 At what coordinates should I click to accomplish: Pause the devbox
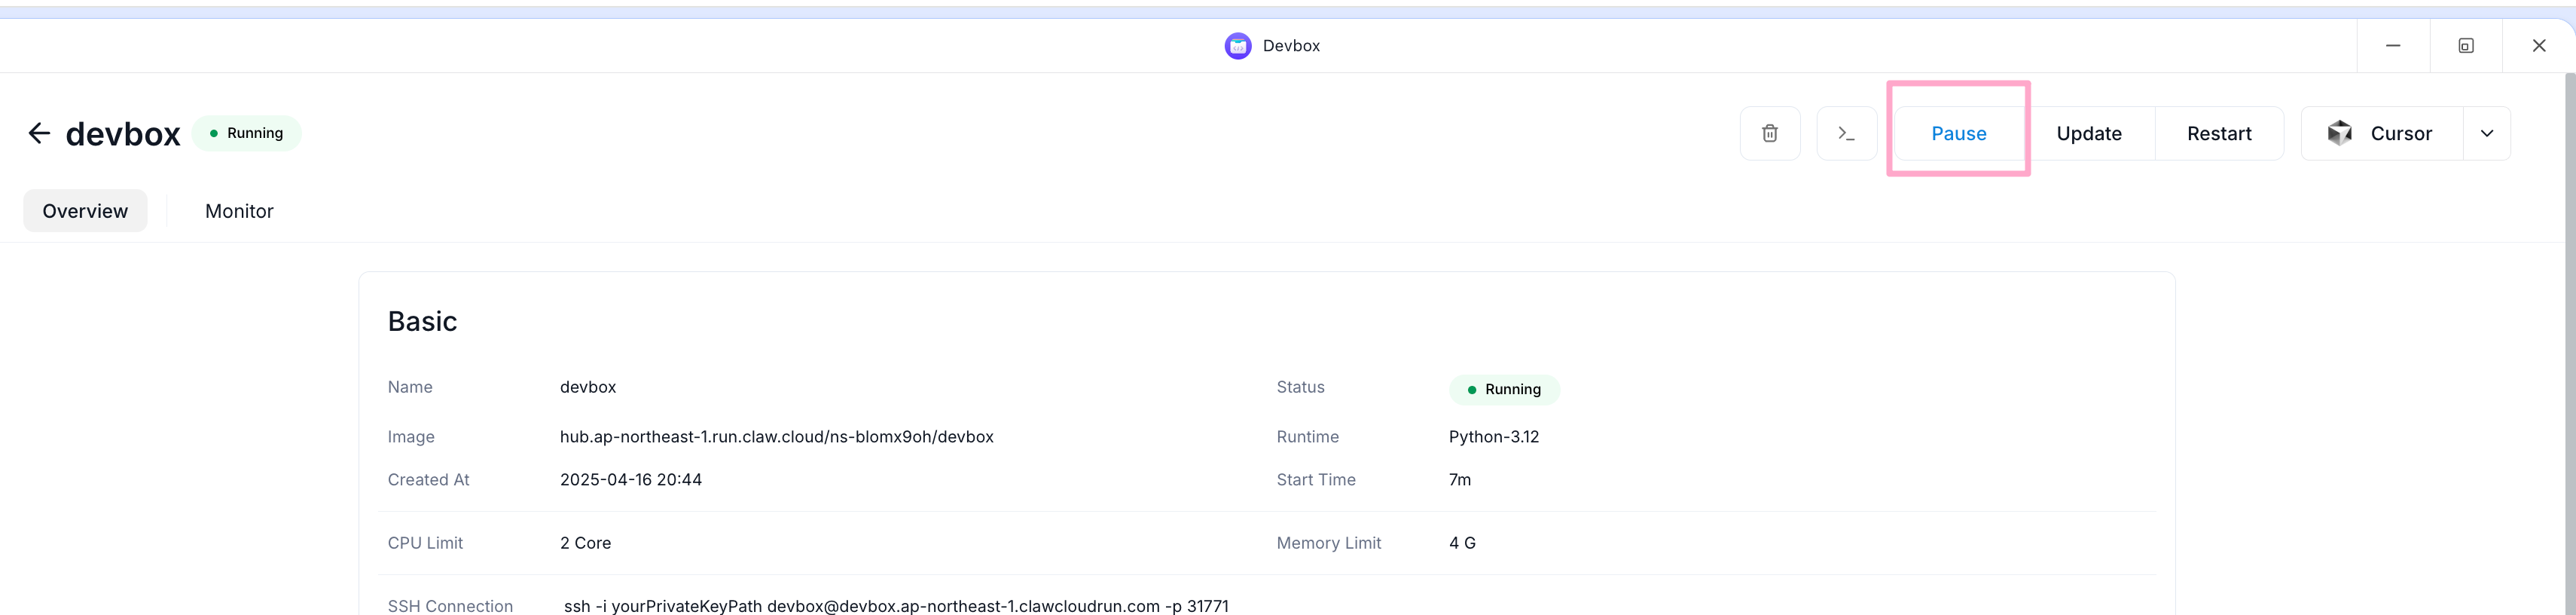pos(1958,133)
